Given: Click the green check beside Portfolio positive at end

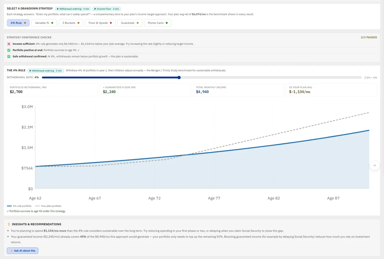Looking at the screenshot, I should [9, 50].
